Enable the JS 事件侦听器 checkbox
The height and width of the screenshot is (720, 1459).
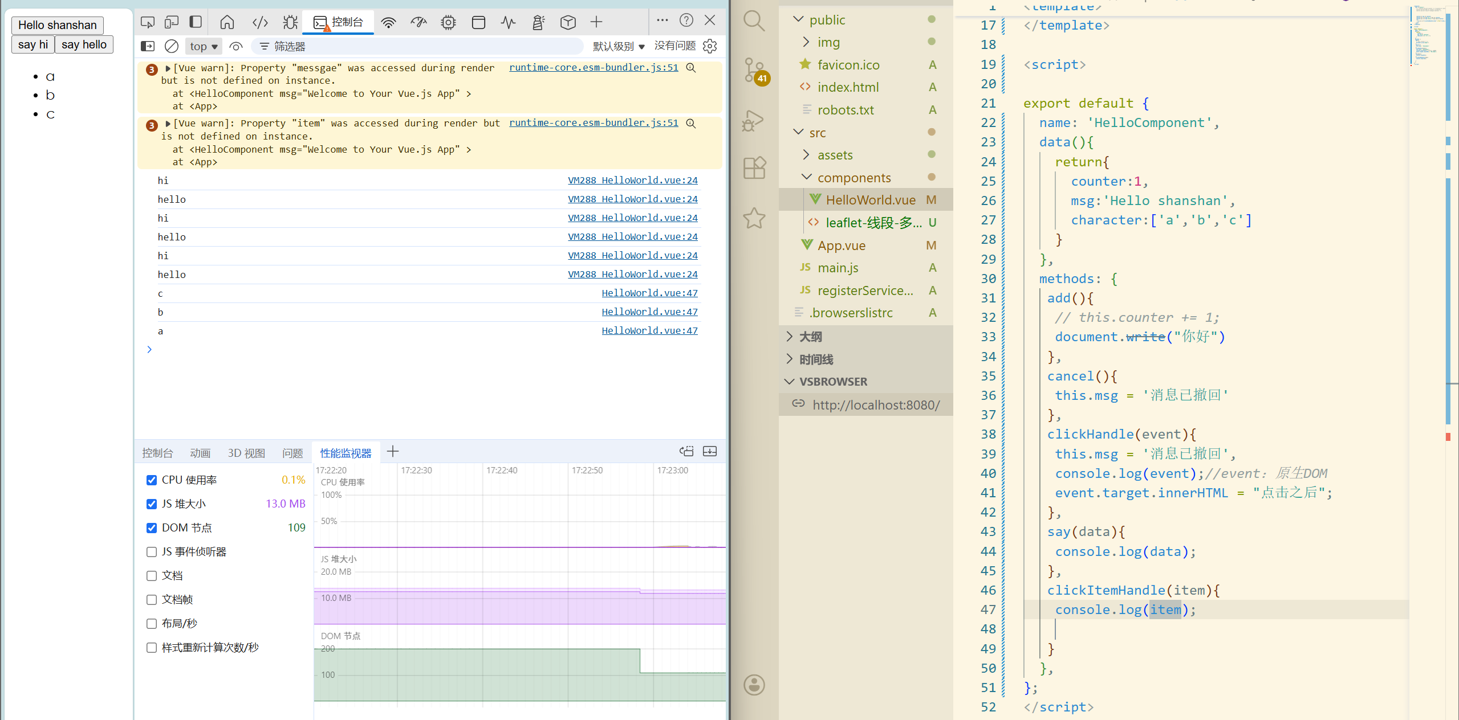[152, 552]
